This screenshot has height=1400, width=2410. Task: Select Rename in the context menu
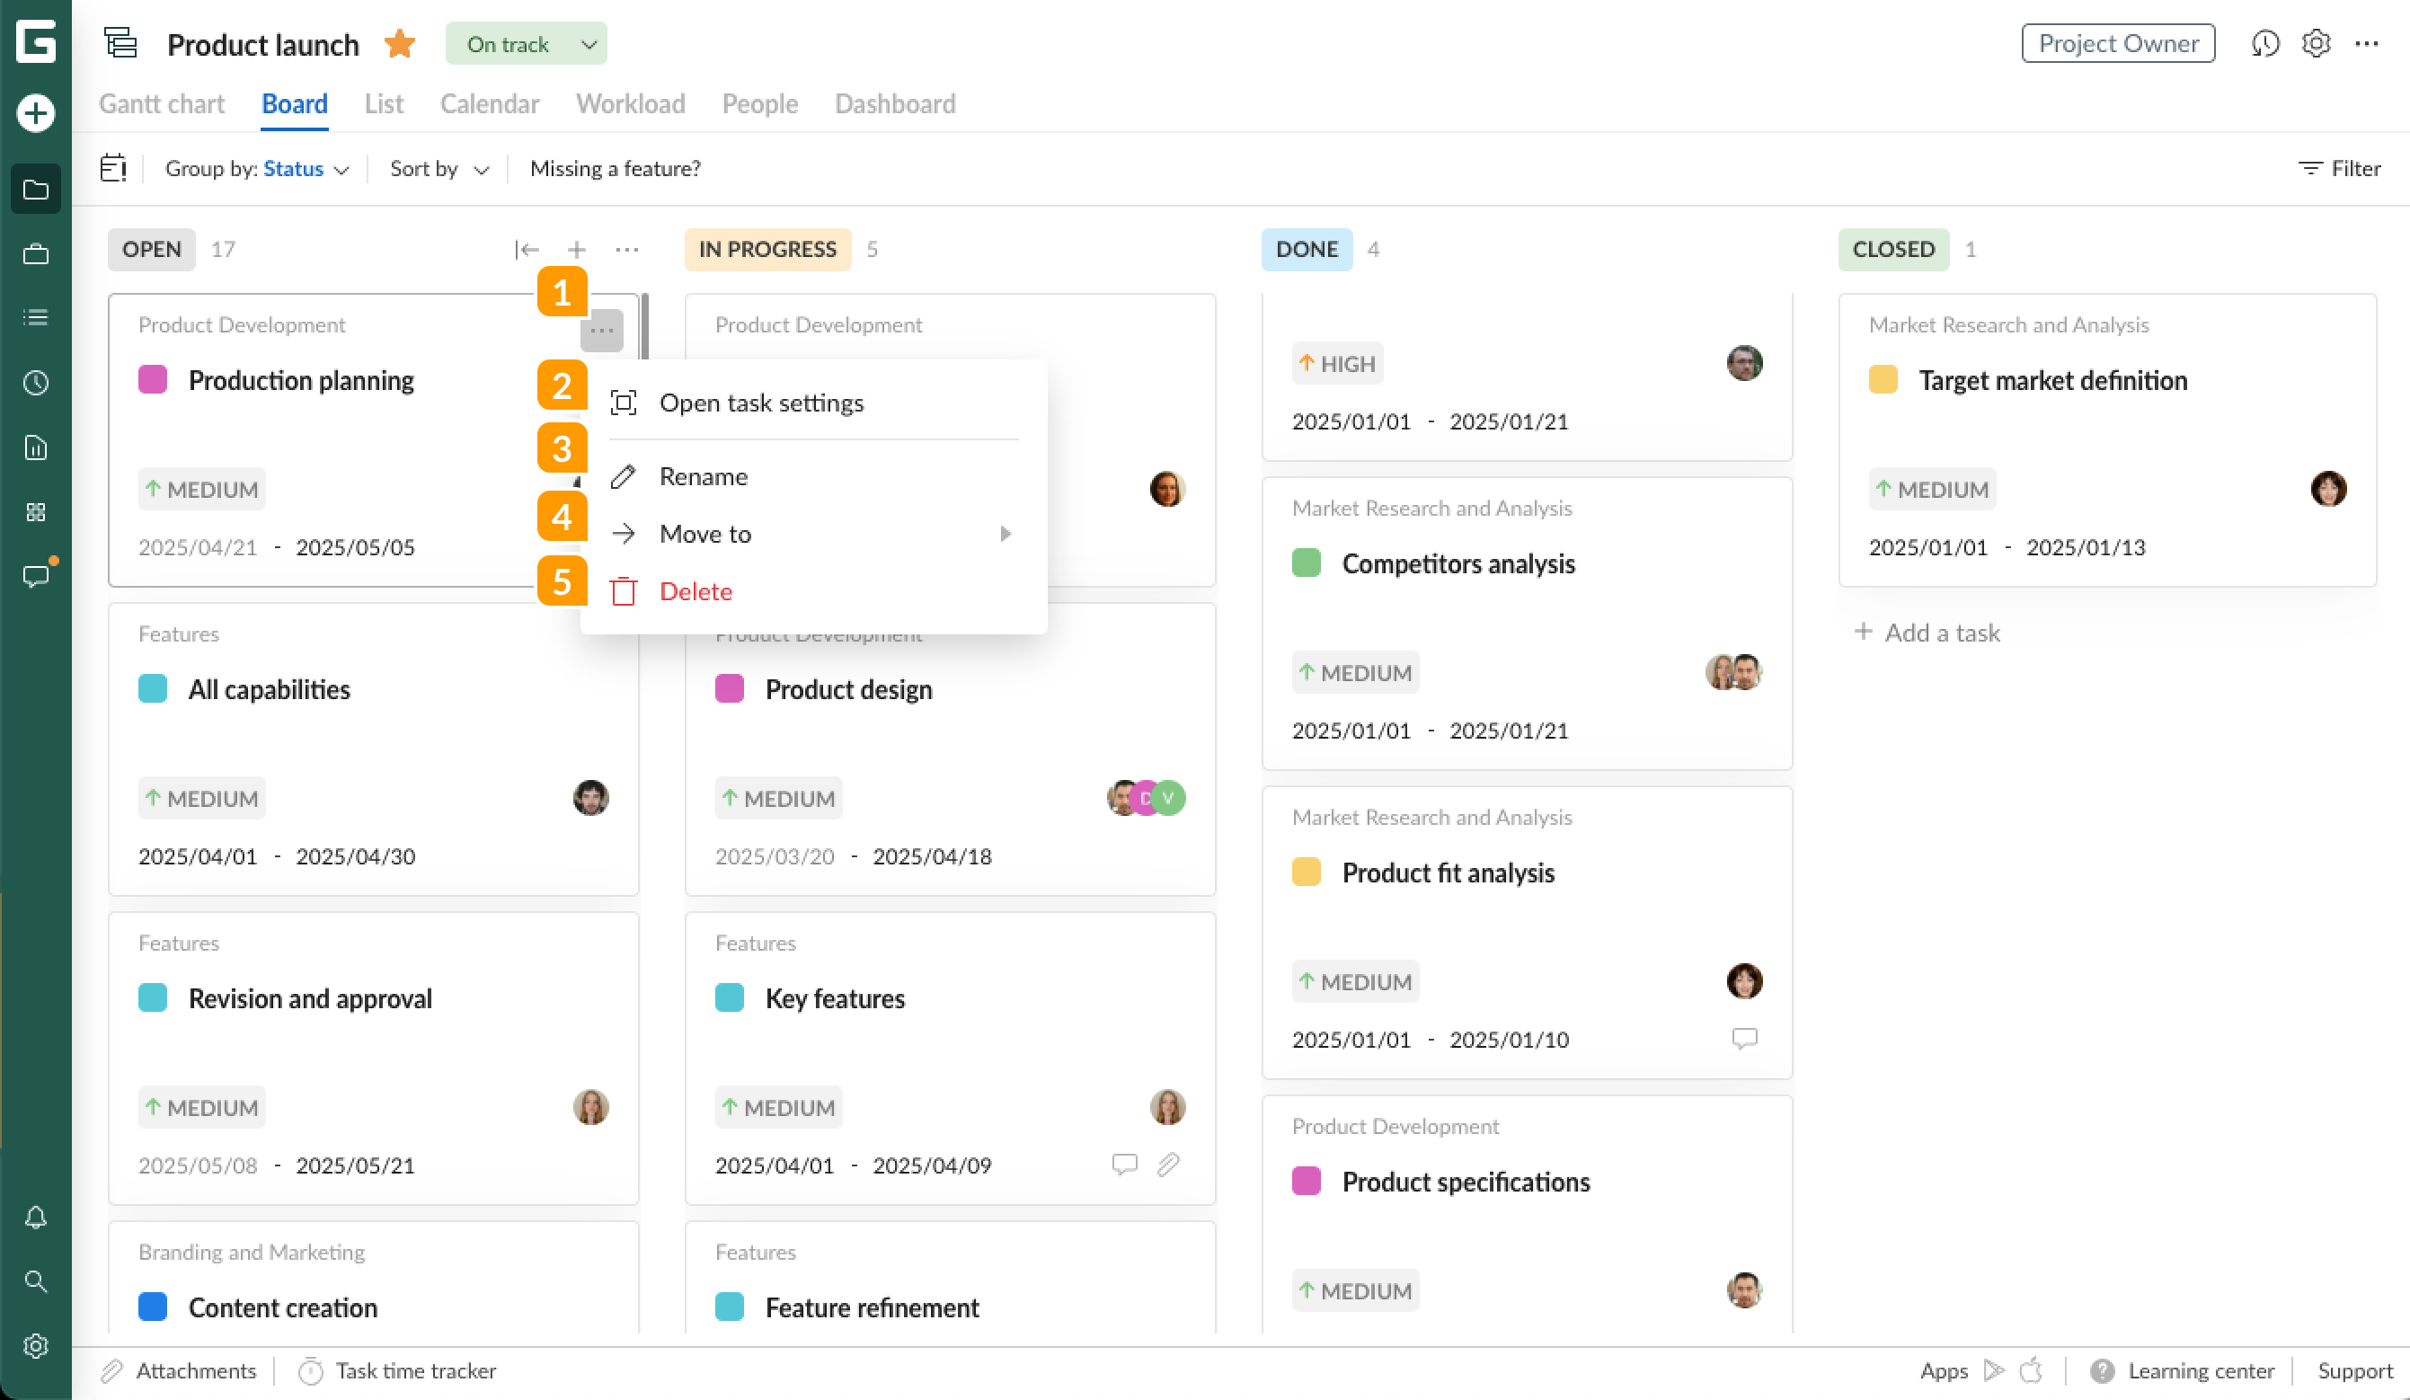pos(703,476)
